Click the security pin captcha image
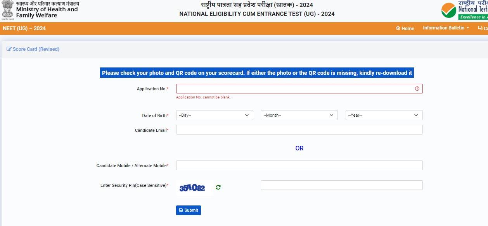Viewport: 488px width, 226px height. (x=192, y=188)
